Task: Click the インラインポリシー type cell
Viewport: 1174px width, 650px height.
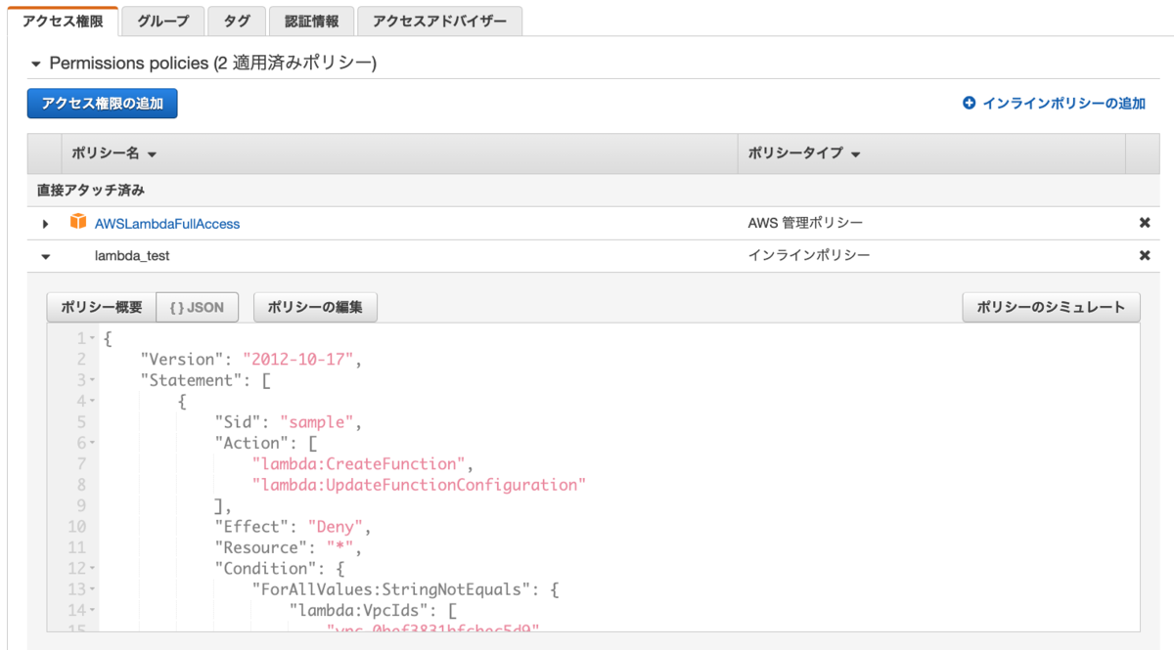Action: [809, 255]
